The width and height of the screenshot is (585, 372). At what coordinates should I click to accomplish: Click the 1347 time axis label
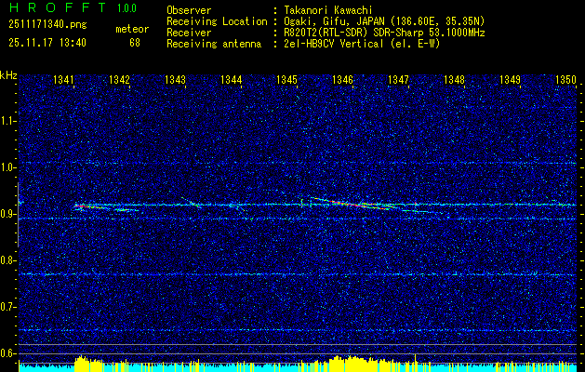point(398,80)
